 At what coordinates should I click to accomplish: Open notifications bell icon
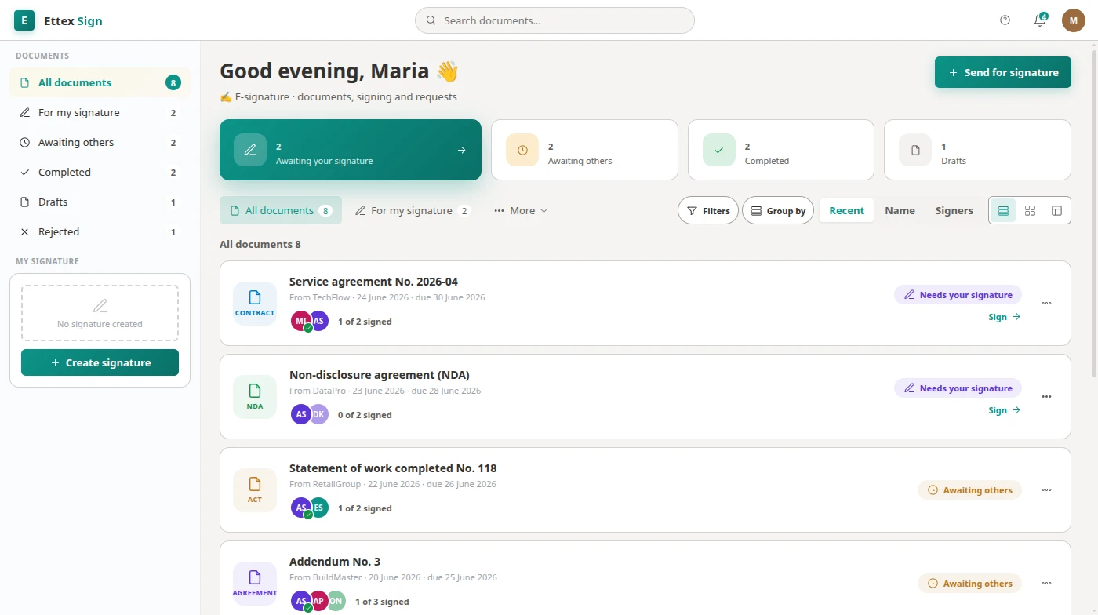click(x=1040, y=20)
